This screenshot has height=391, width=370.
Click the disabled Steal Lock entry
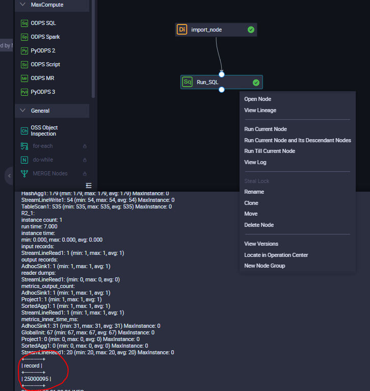click(256, 181)
